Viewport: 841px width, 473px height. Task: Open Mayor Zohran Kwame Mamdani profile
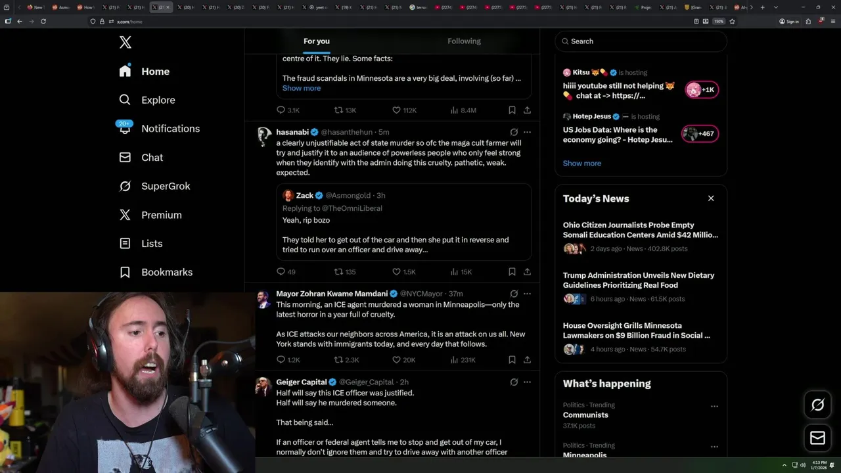(x=332, y=294)
